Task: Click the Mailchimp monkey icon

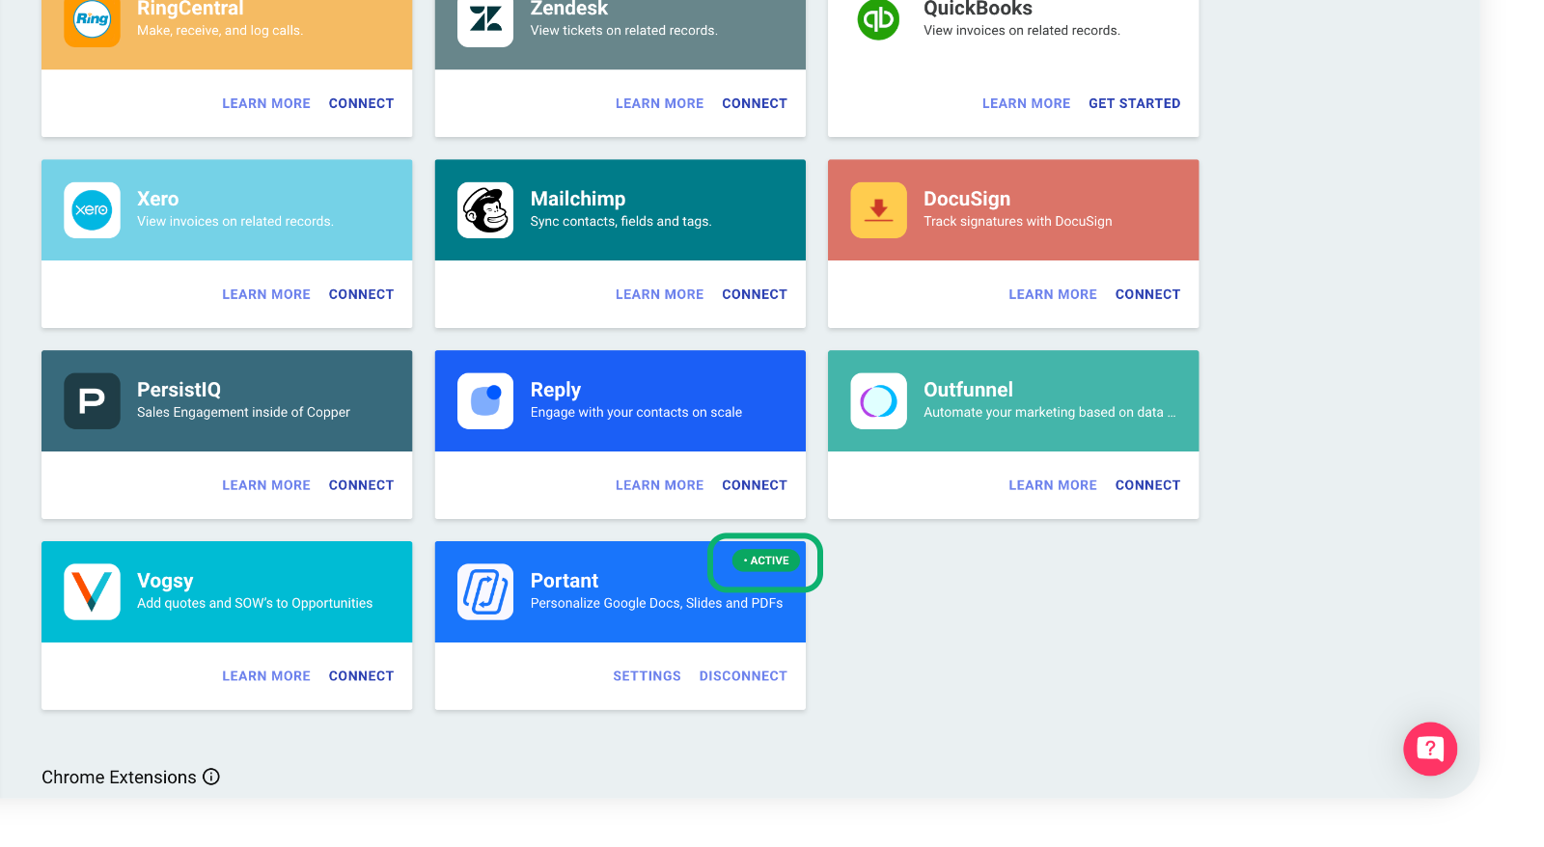Action: 485,209
